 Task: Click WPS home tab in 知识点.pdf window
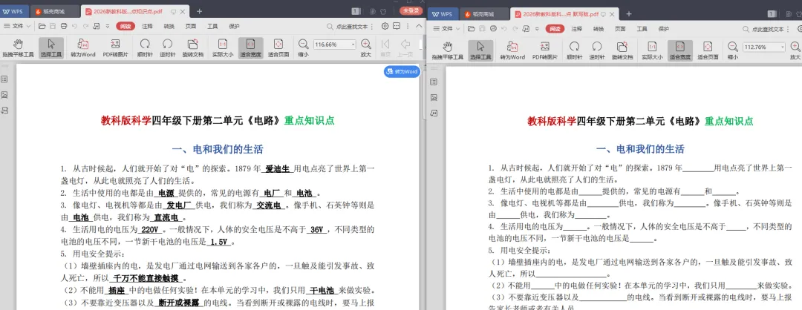coord(16,11)
